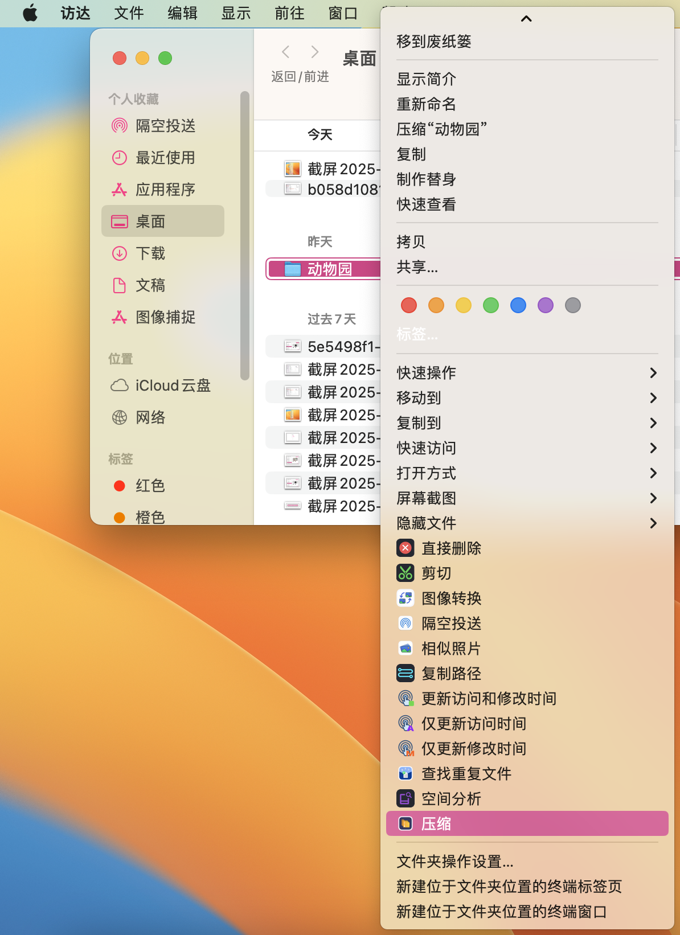Apply the blue tag color
The image size is (680, 935).
click(x=518, y=305)
